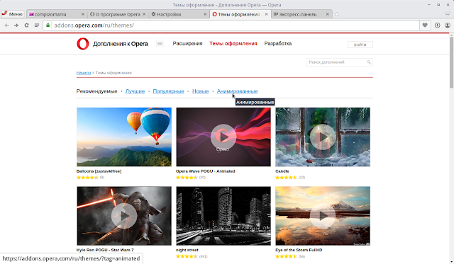Screen dimensions: 454x264
Task: Bookmark page with the heart icon
Action: pos(425,25)
